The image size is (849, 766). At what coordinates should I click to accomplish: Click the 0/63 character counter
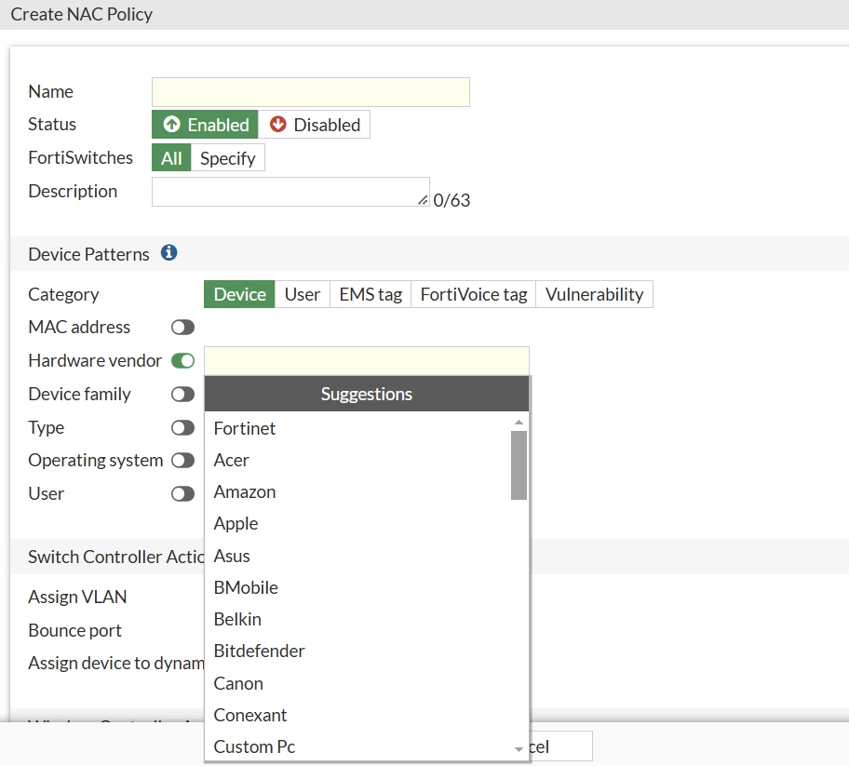[451, 200]
